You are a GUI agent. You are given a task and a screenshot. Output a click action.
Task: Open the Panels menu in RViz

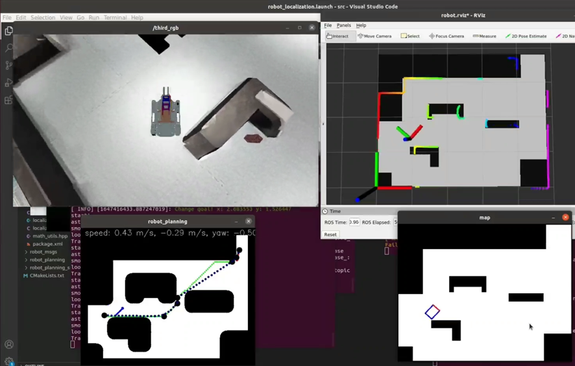click(343, 25)
